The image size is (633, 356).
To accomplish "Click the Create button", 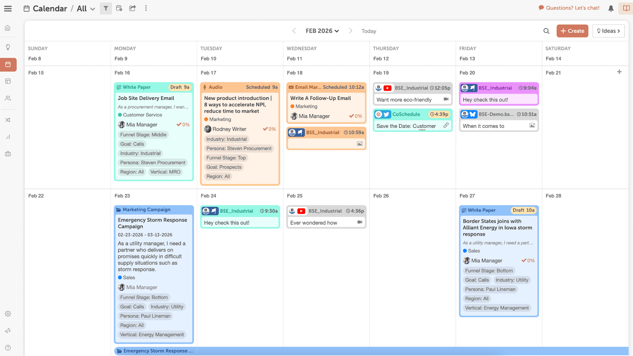I will (x=572, y=31).
